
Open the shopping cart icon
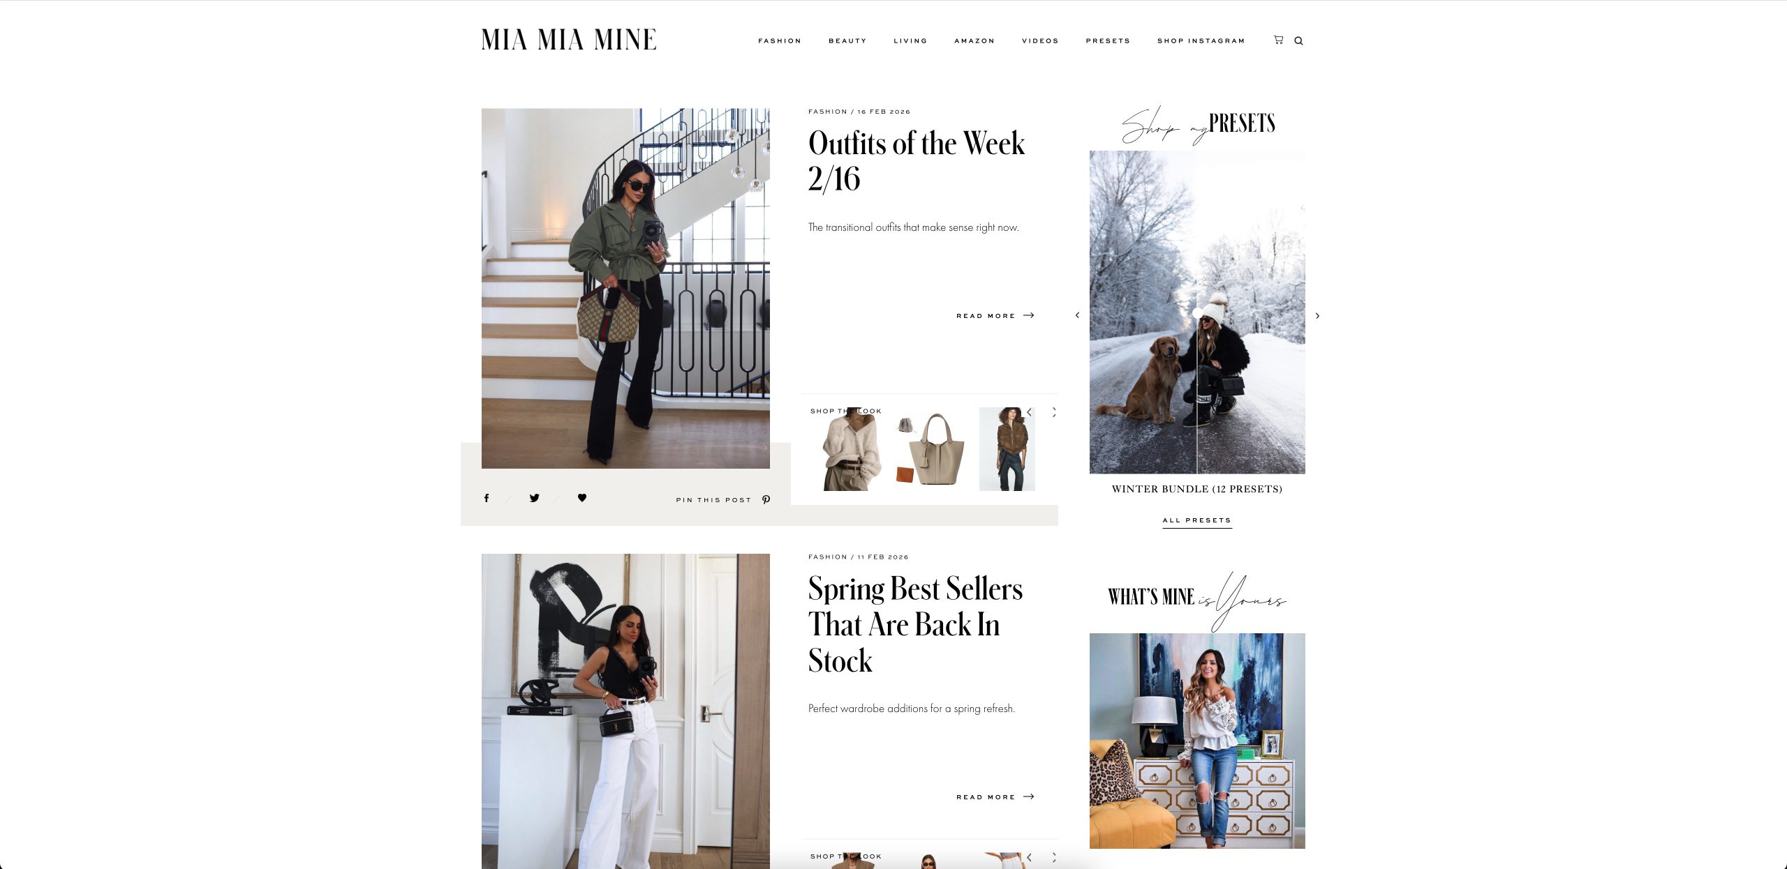pos(1278,40)
